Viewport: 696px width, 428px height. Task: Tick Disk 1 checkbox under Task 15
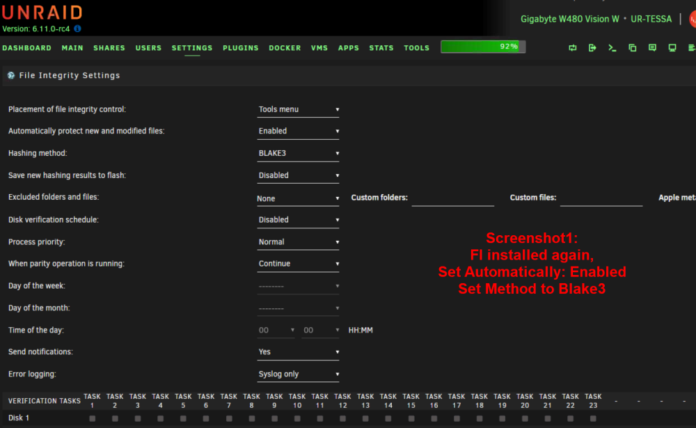pyautogui.click(x=411, y=418)
